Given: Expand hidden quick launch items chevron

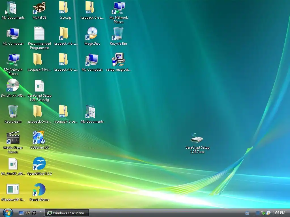Looking at the screenshot, I should (41, 212).
